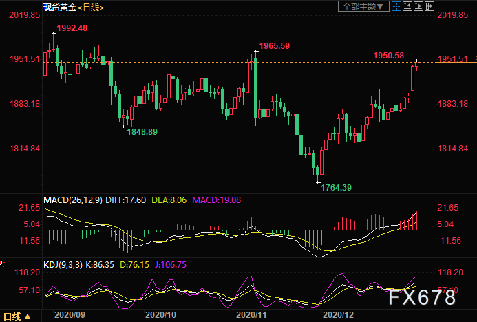477x322 pixels.
Task: Click the 1950.58 current price label
Action: [x=389, y=55]
